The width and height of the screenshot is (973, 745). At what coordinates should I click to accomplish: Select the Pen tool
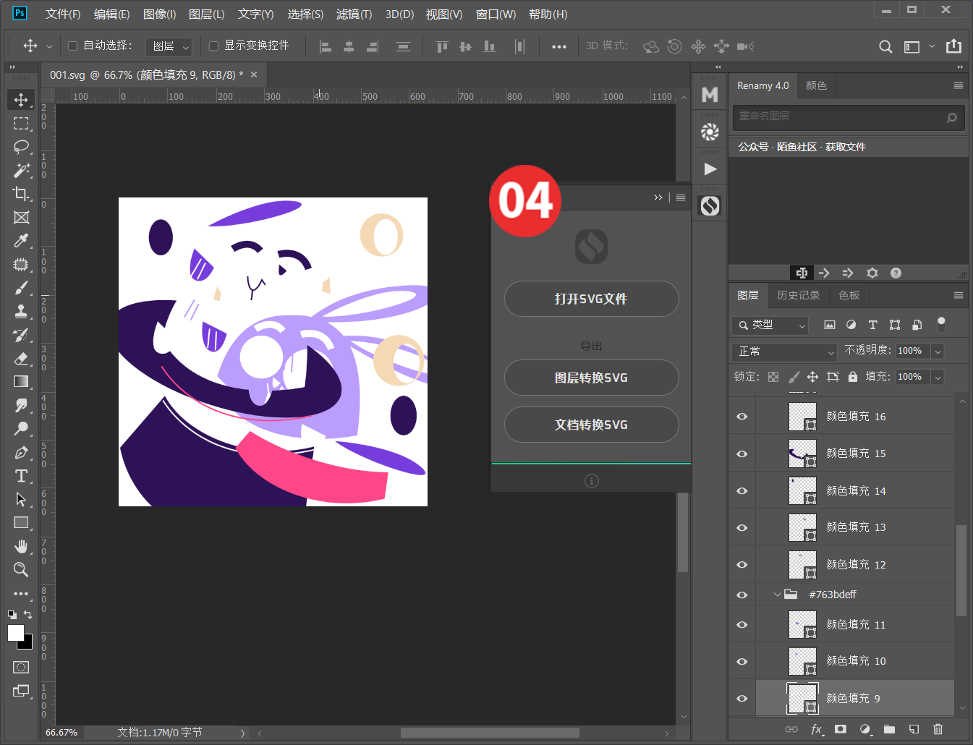tap(21, 453)
